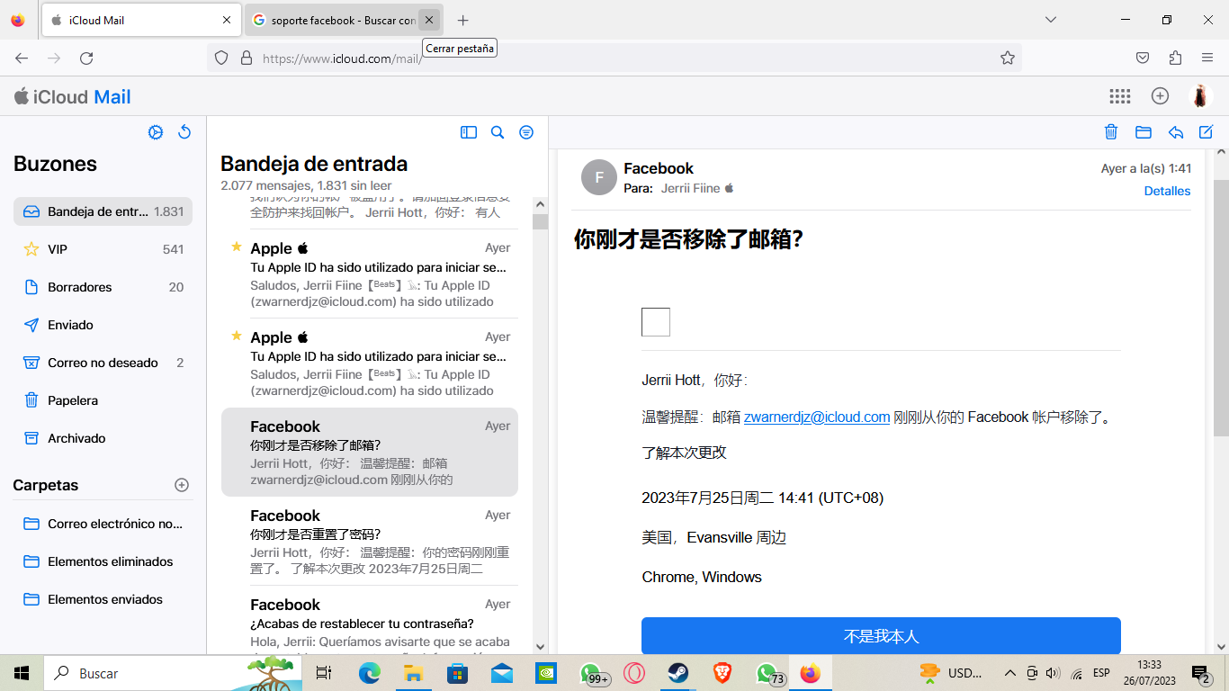Click the move to folder icon
Viewport: 1229px width, 691px height.
pos(1144,132)
